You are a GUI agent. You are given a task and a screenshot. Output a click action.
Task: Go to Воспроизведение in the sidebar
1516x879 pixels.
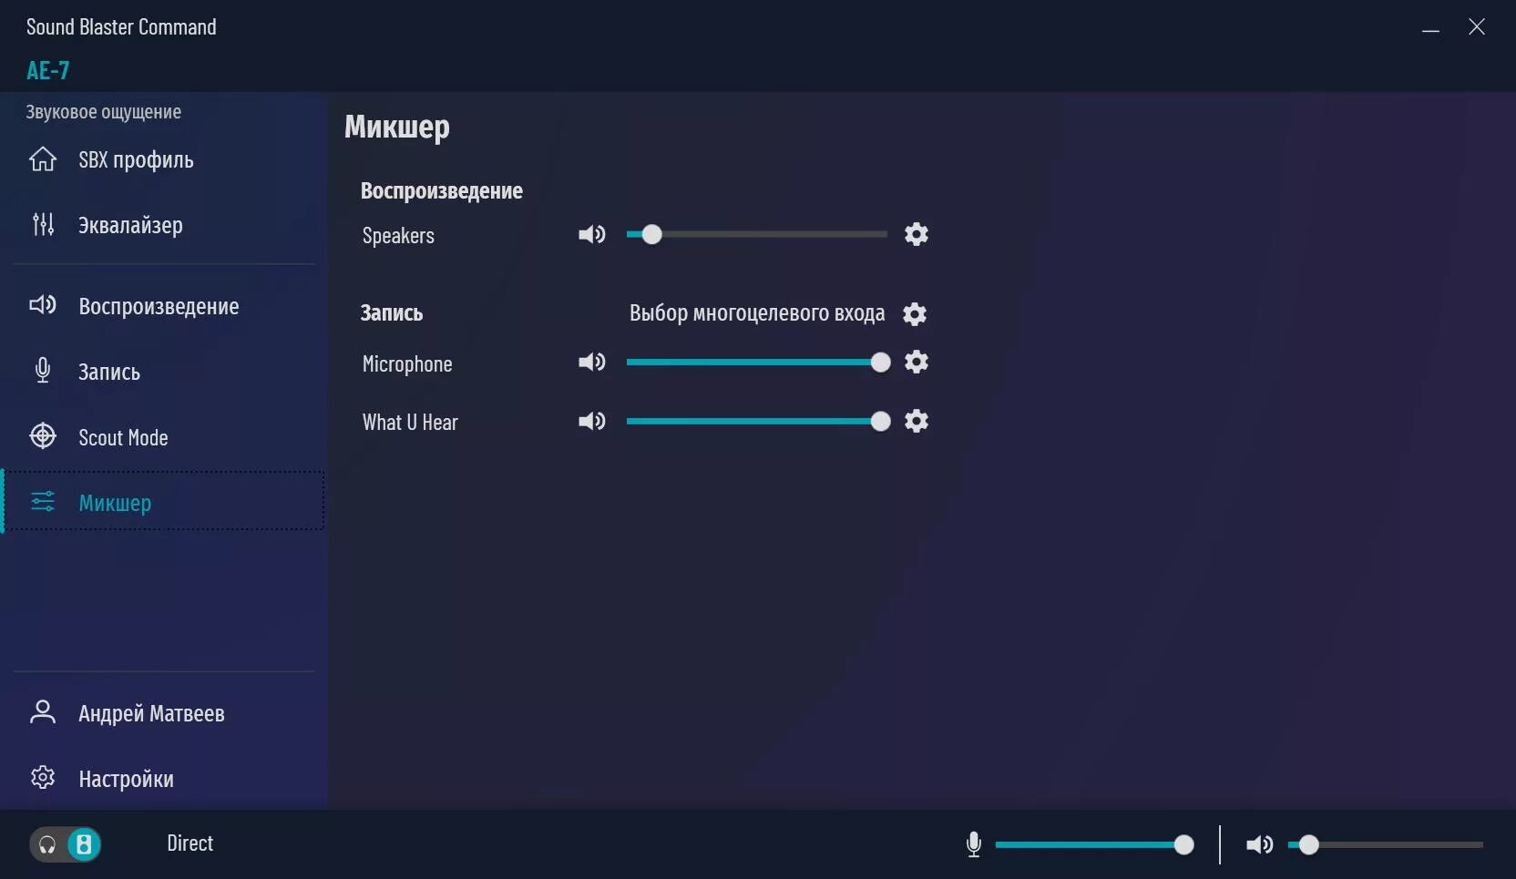(x=164, y=306)
